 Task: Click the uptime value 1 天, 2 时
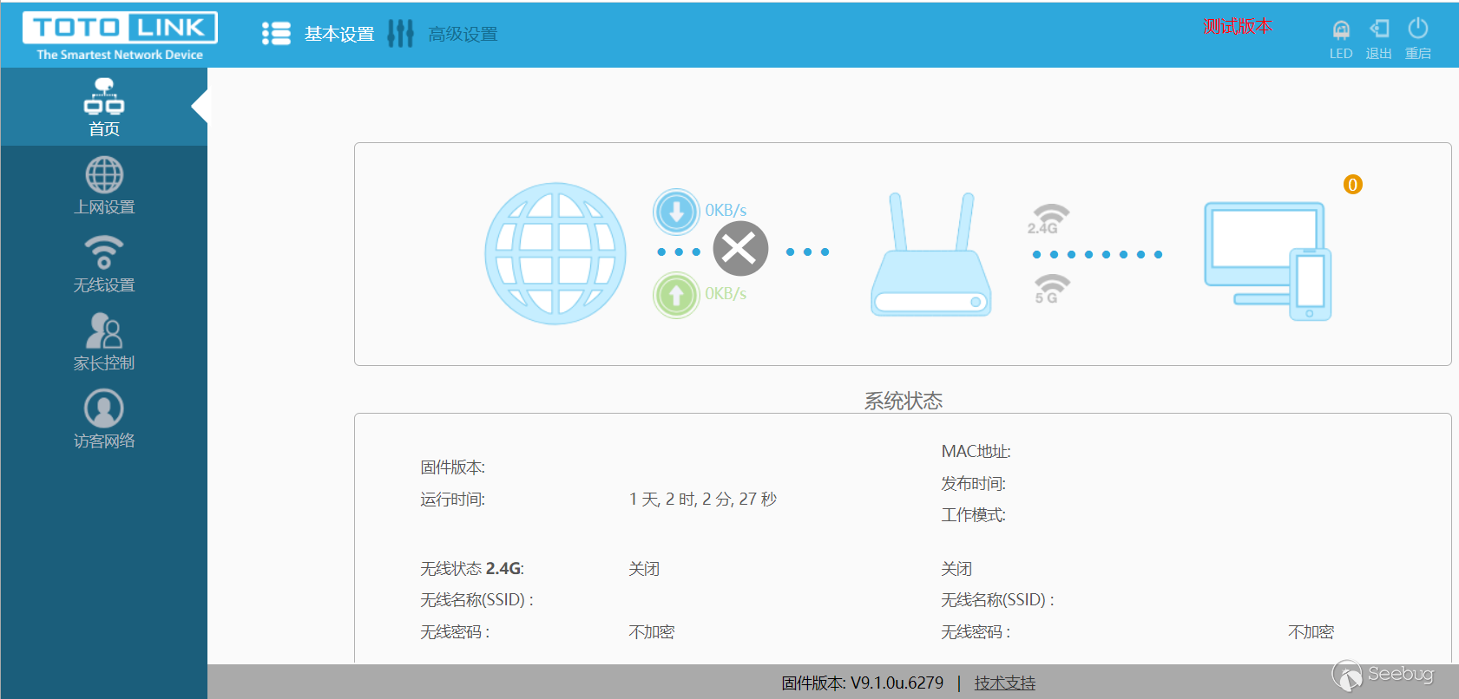pyautogui.click(x=703, y=499)
